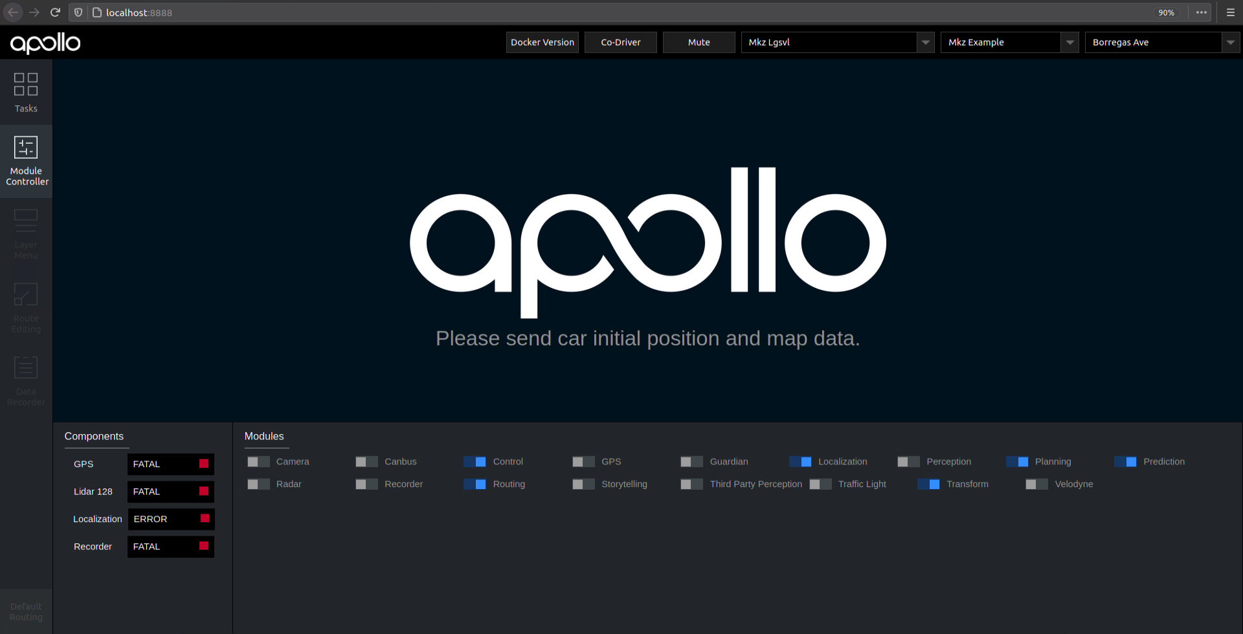Disable the Control module switch
Screen dimensions: 1243x634
pyautogui.click(x=475, y=461)
